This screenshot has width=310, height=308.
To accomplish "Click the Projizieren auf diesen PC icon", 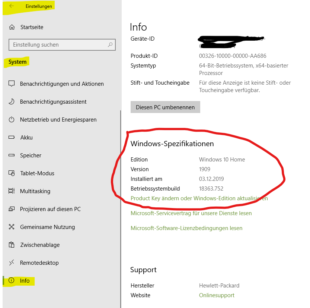I will 12,209.
